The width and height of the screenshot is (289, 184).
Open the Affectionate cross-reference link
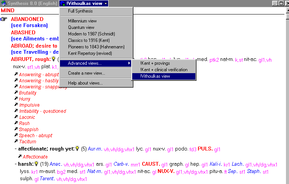pos(35,157)
